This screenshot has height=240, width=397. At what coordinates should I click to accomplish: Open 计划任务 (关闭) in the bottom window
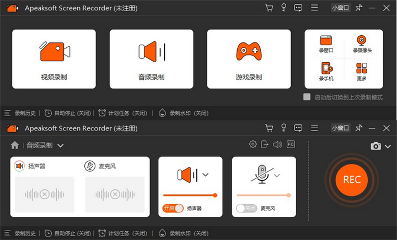pyautogui.click(x=123, y=233)
